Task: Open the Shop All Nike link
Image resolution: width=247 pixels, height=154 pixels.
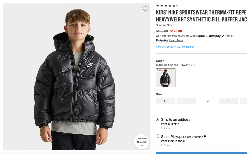Action: coord(164,25)
